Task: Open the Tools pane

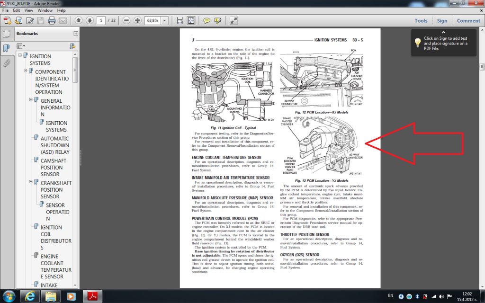Action: pyautogui.click(x=421, y=20)
